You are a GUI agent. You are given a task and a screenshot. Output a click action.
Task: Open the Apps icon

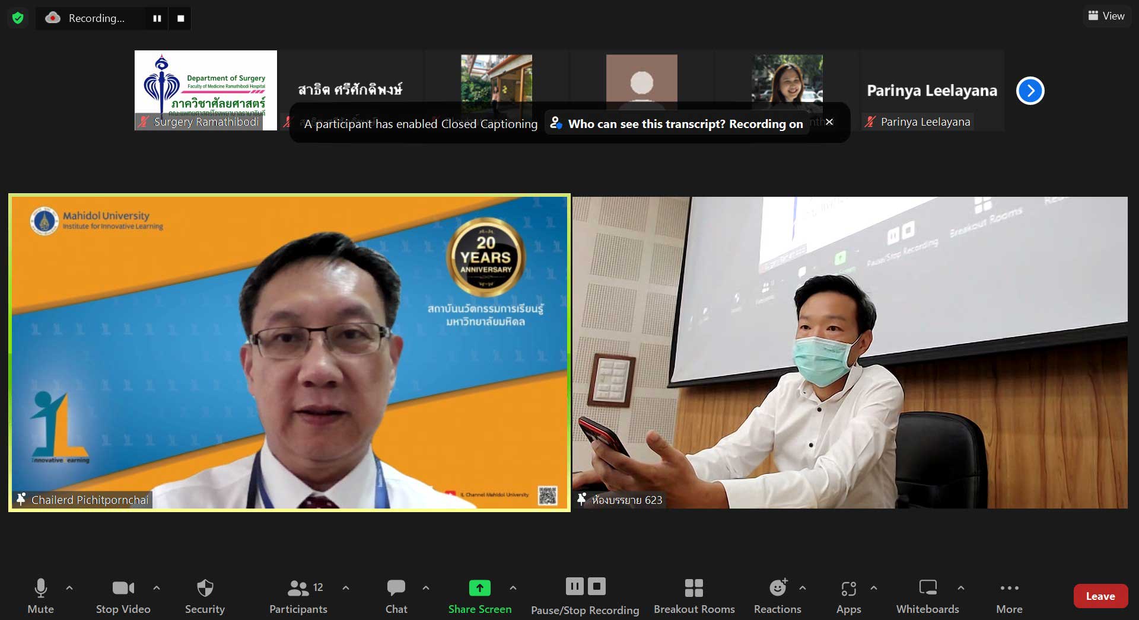click(848, 588)
